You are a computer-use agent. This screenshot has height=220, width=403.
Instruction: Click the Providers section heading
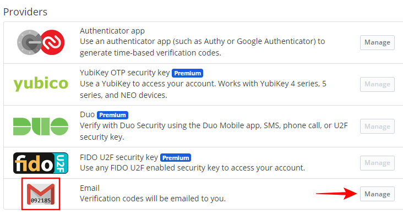coord(25,11)
